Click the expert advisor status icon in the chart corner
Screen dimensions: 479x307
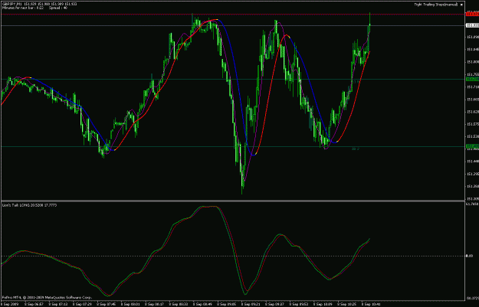[x=461, y=5]
